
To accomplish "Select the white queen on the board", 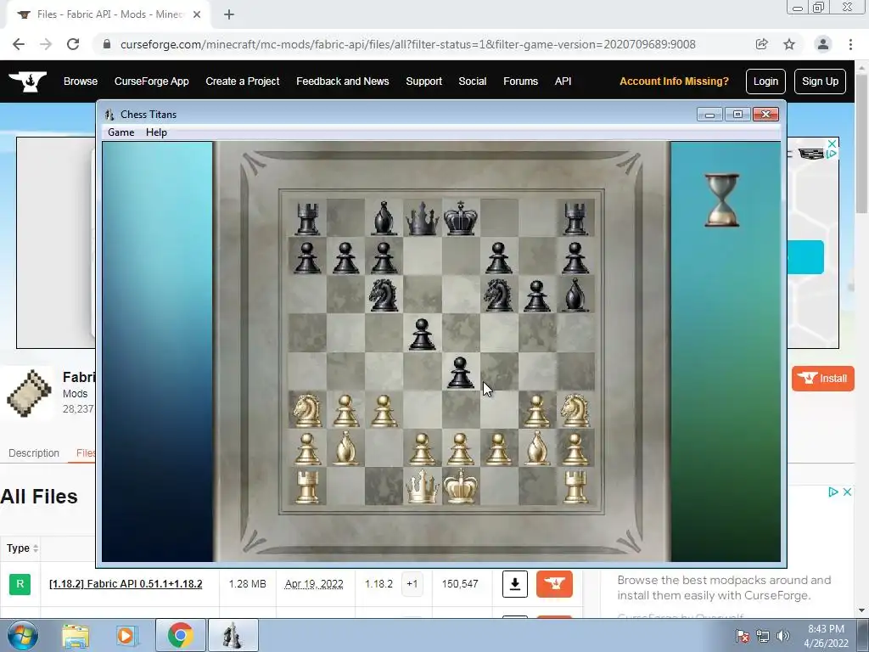I will tap(423, 486).
